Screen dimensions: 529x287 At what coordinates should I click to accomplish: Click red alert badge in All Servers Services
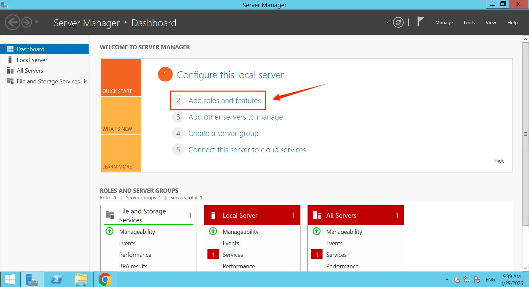click(317, 254)
